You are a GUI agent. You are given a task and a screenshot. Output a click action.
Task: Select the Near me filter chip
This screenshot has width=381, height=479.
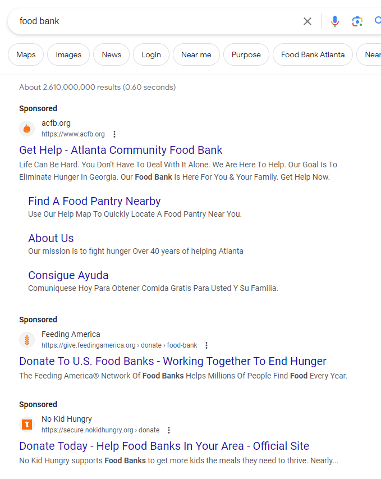[196, 54]
